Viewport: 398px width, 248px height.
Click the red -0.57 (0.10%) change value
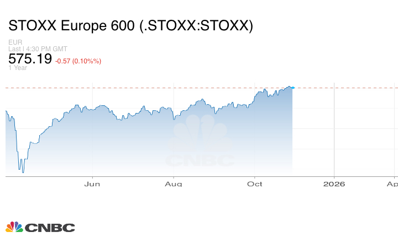[x=78, y=61]
